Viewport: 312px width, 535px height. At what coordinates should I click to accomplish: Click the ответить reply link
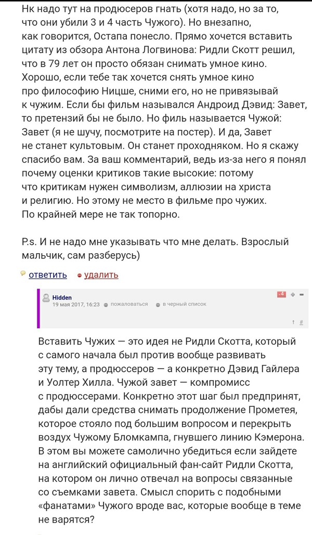pyautogui.click(x=48, y=275)
